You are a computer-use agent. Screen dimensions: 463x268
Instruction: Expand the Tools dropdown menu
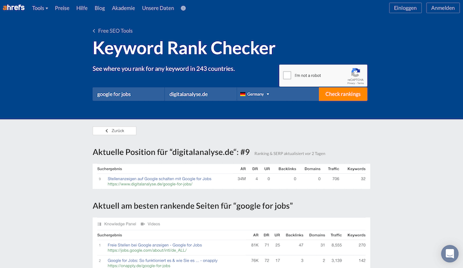pos(40,8)
